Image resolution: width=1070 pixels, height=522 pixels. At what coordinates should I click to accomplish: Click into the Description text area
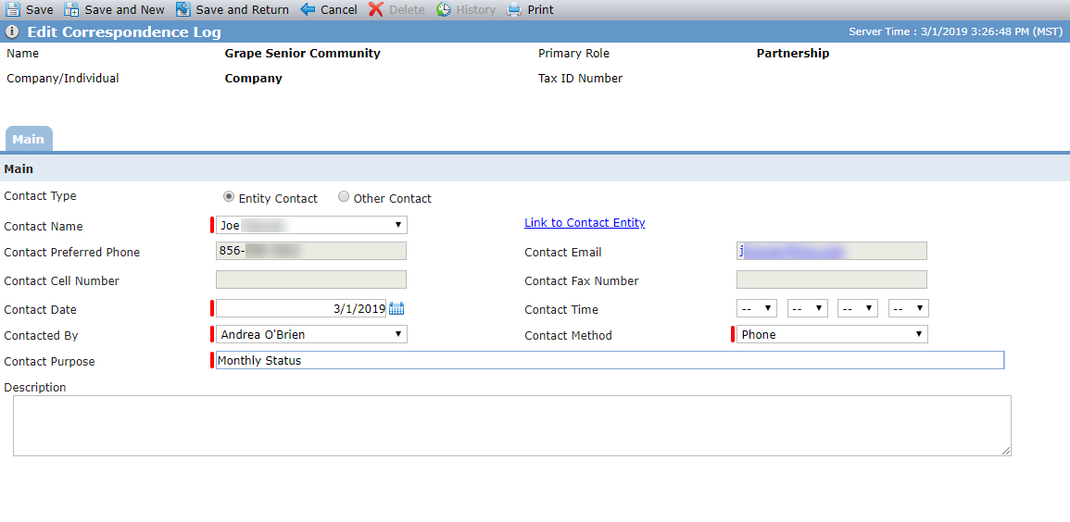[511, 426]
